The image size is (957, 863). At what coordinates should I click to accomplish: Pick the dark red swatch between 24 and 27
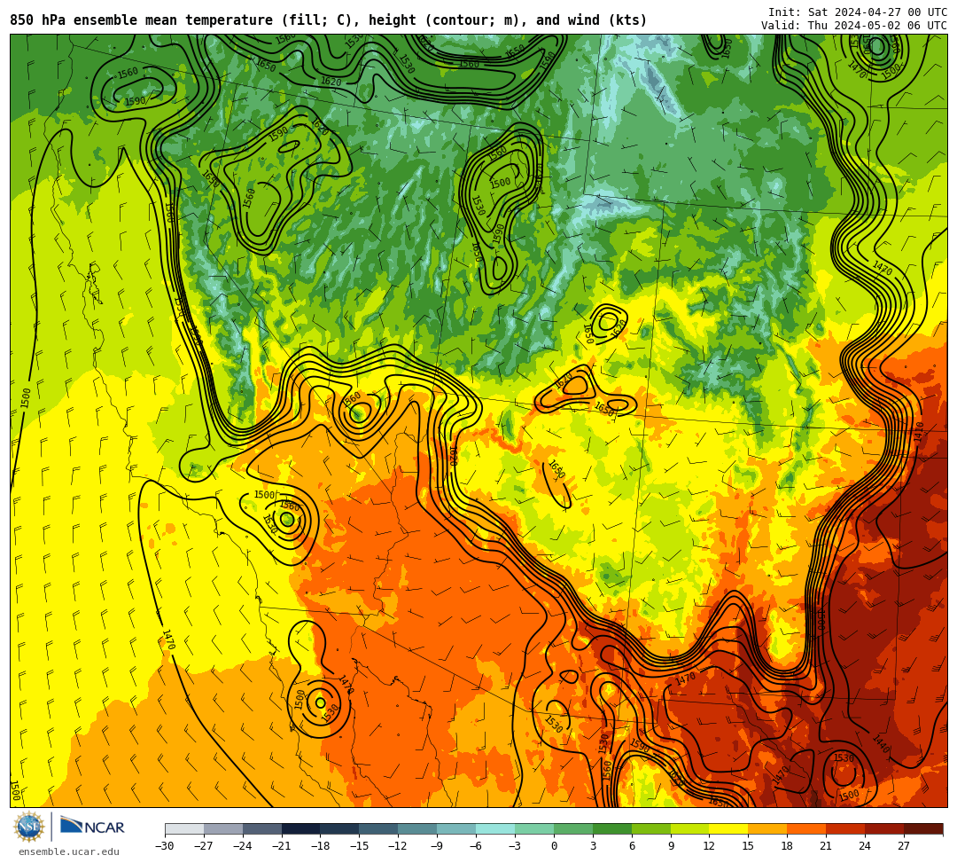[884, 828]
